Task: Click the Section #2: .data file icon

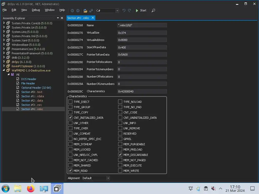Action: pyautogui.click(x=18, y=100)
